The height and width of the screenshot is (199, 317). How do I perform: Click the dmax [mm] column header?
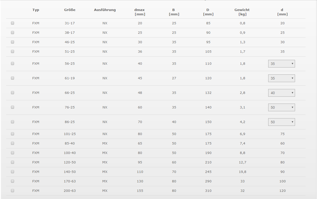(140, 12)
